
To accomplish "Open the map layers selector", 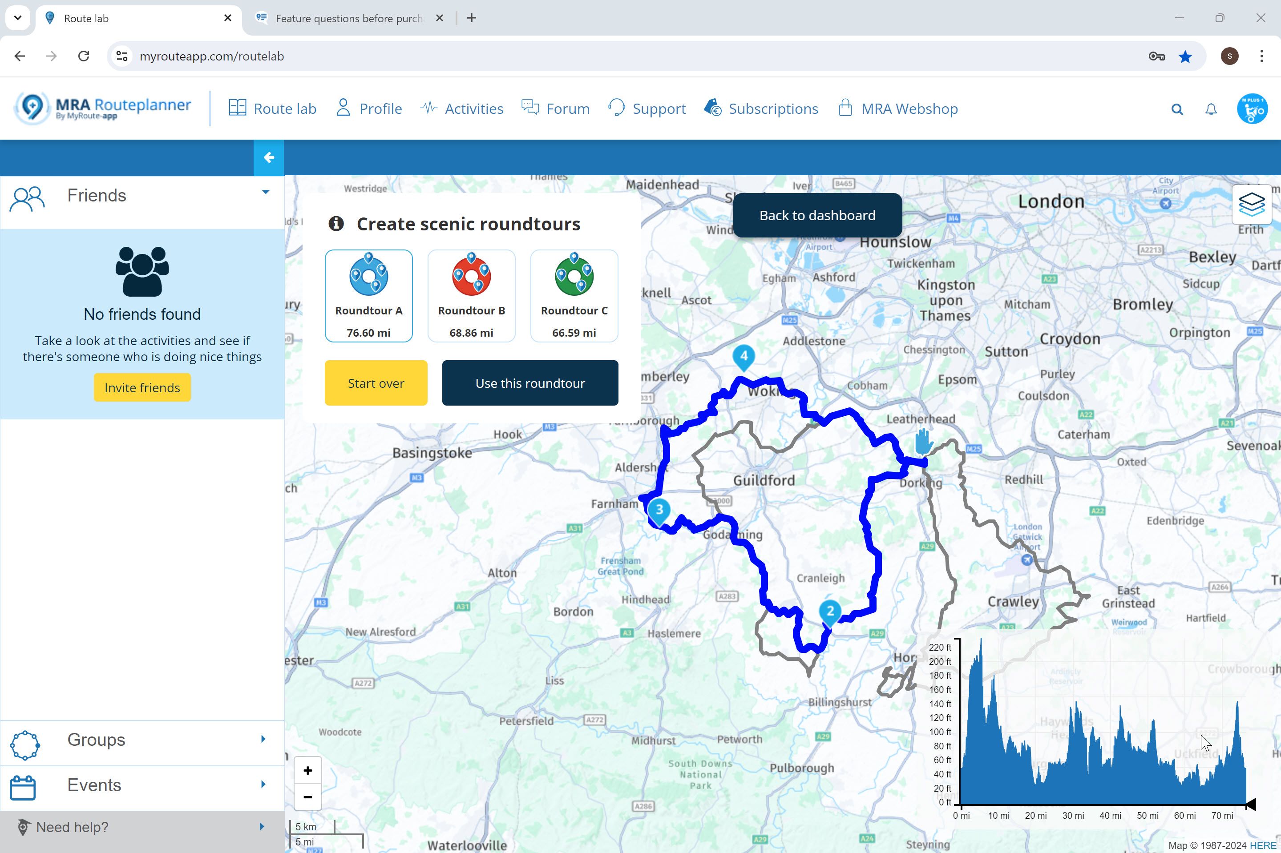I will [x=1252, y=205].
